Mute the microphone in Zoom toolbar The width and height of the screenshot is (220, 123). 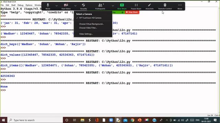[x=48, y=6]
